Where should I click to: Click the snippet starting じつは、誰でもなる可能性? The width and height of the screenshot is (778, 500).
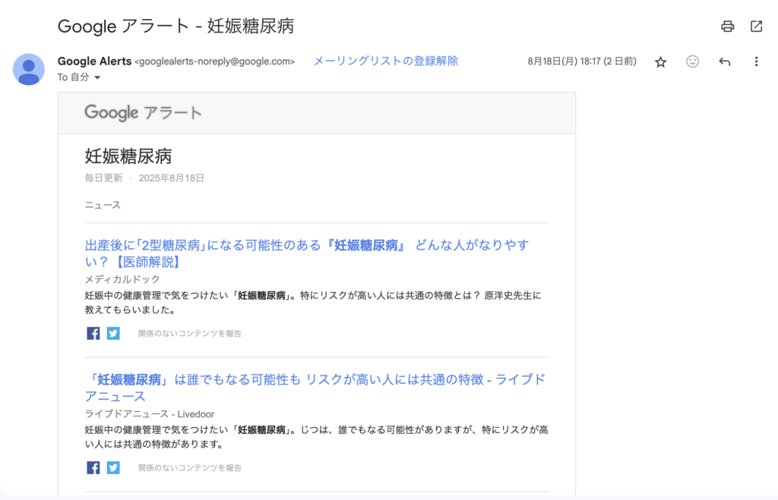pyautogui.click(x=317, y=437)
